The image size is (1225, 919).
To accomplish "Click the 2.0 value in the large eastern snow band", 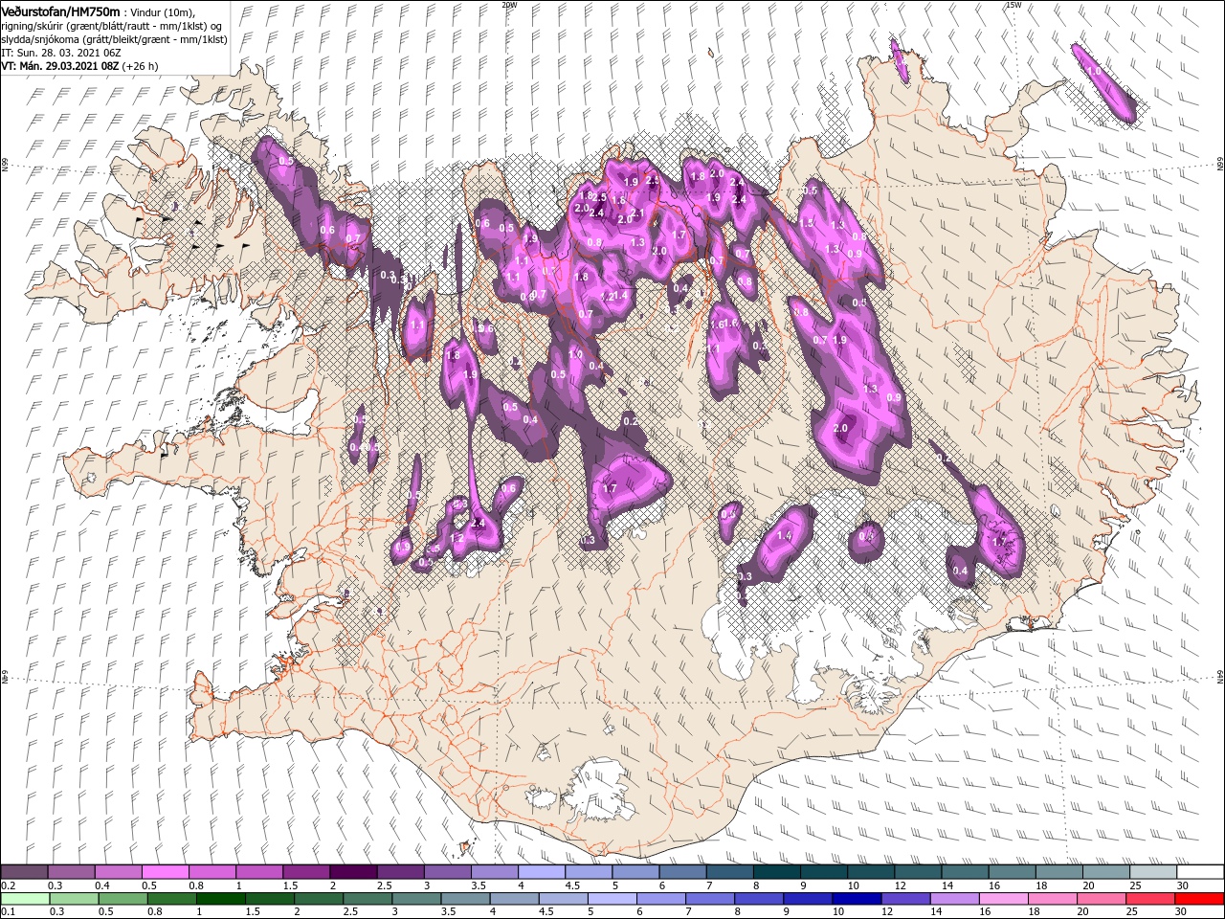I will tap(841, 428).
